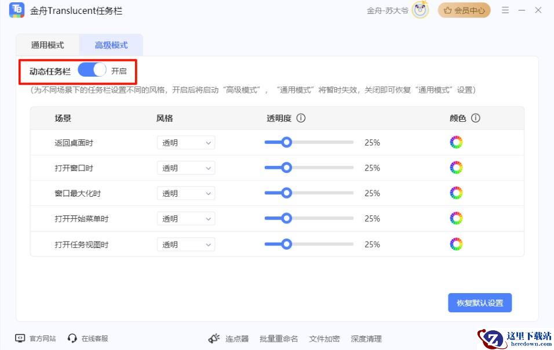
Task: Expand style dropdown for 打开窗口时
Action: [x=186, y=168]
